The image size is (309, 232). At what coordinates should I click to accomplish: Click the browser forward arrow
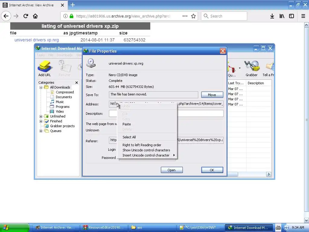pyautogui.click(x=16, y=16)
